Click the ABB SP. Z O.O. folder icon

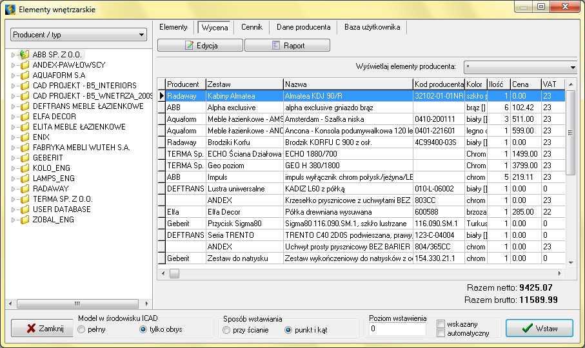click(x=25, y=55)
